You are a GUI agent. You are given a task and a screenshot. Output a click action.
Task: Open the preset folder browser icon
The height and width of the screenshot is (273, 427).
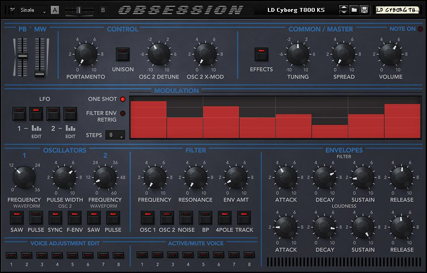pyautogui.click(x=354, y=10)
